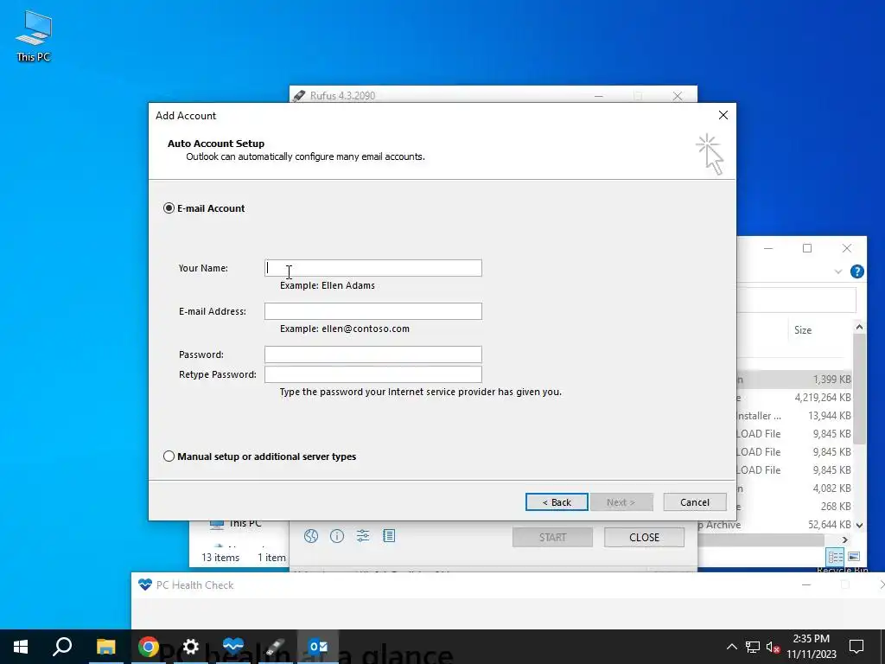This screenshot has height=664, width=885.
Task: Click the PC Health Check window title
Action: tap(194, 585)
